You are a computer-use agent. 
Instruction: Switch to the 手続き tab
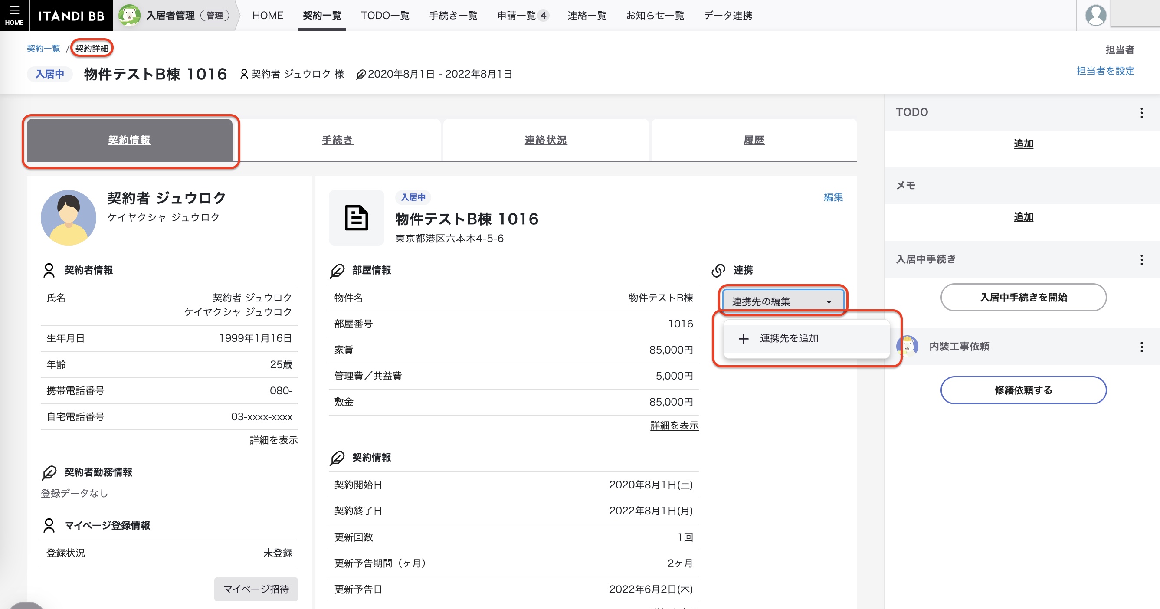(x=338, y=140)
